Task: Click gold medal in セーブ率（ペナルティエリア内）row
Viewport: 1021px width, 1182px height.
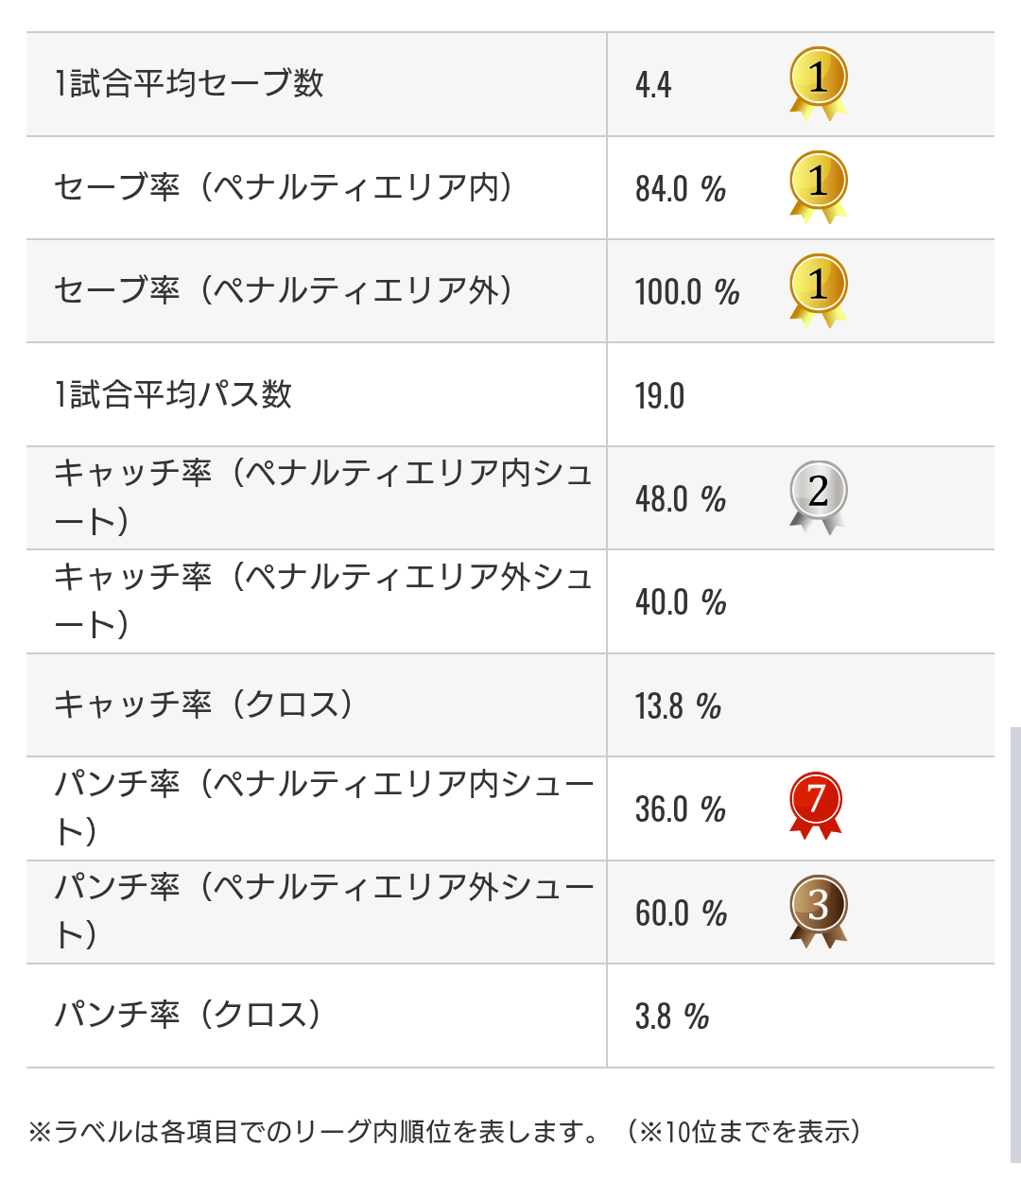Action: coord(818,186)
